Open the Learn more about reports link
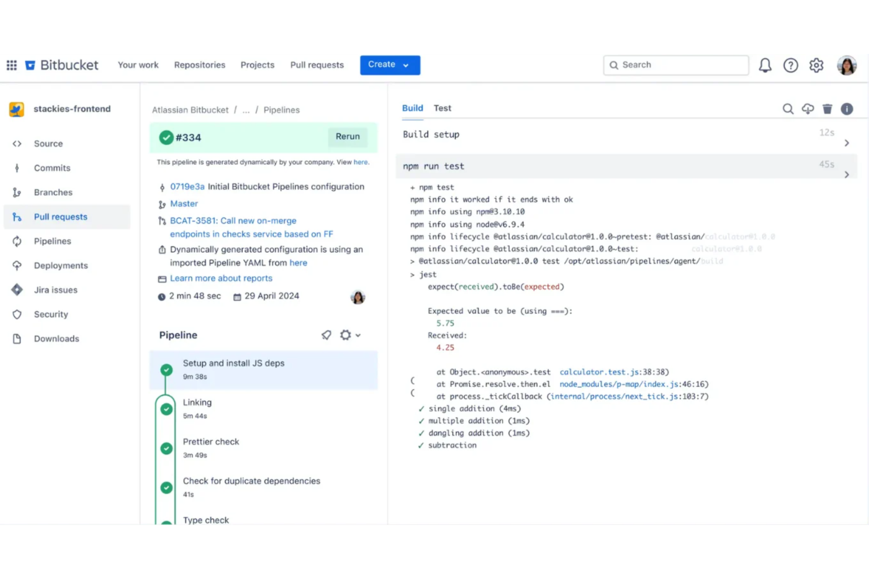869x579 pixels. pyautogui.click(x=221, y=278)
